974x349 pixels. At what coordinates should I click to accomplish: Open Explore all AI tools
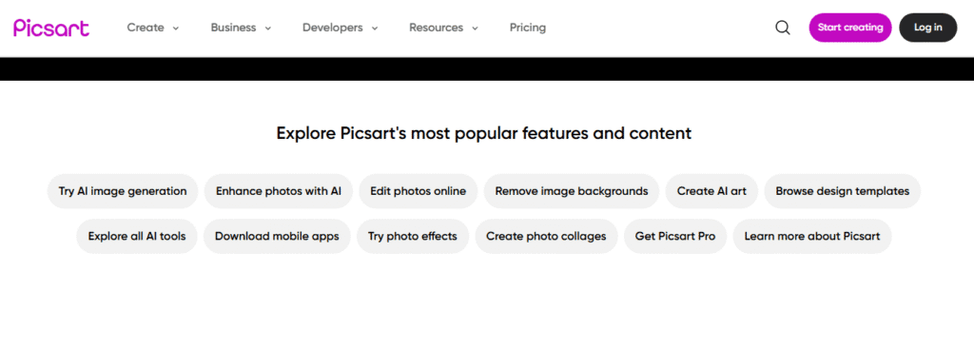point(137,236)
